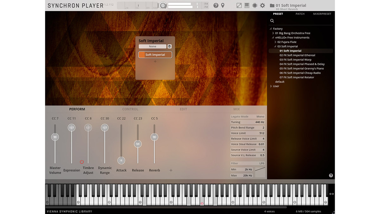Switch to the MIX tab
This screenshot has height=214, width=380.
pos(237,109)
